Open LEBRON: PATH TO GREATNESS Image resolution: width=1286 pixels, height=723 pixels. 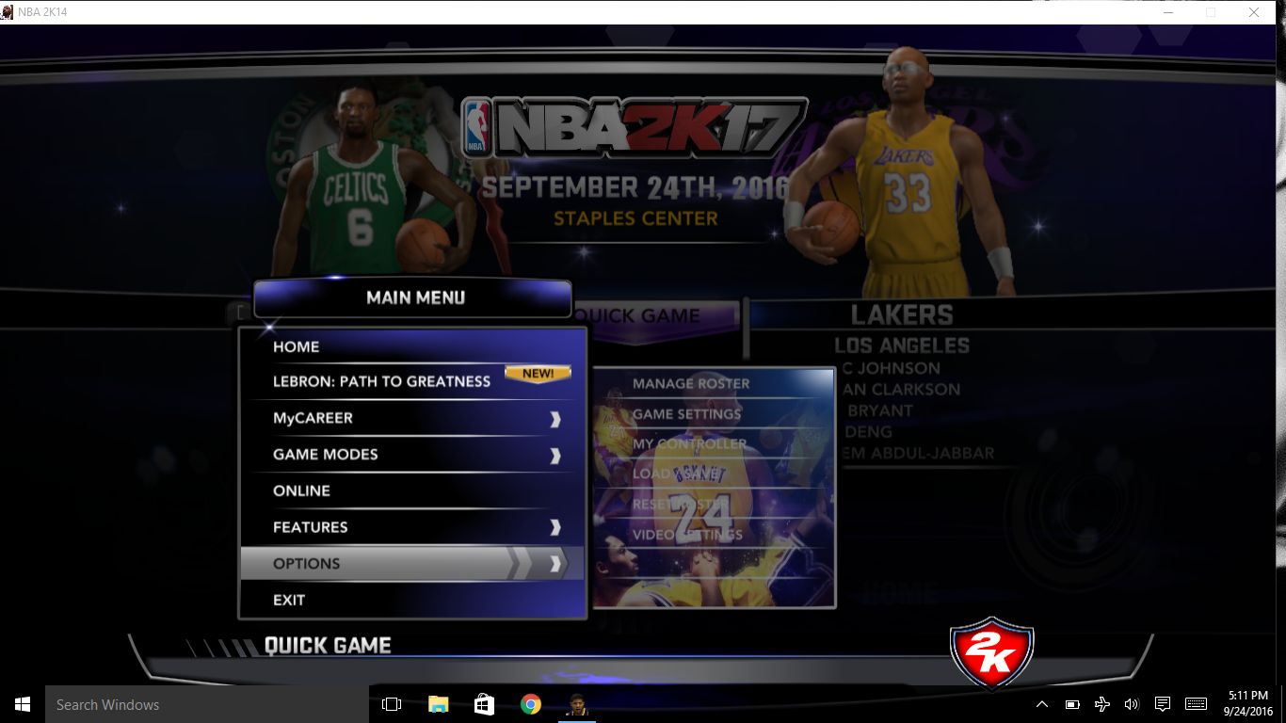point(381,381)
